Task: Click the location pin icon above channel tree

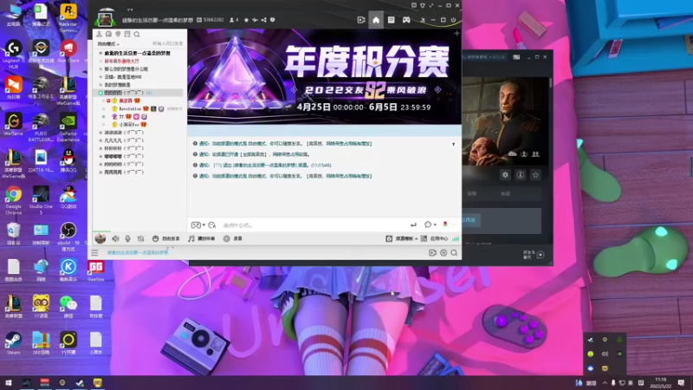Action: [x=118, y=34]
